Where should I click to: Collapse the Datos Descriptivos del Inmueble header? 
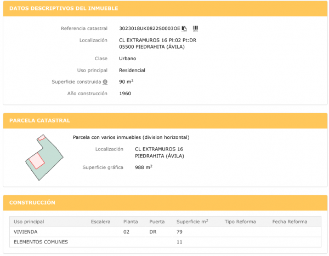(164, 9)
